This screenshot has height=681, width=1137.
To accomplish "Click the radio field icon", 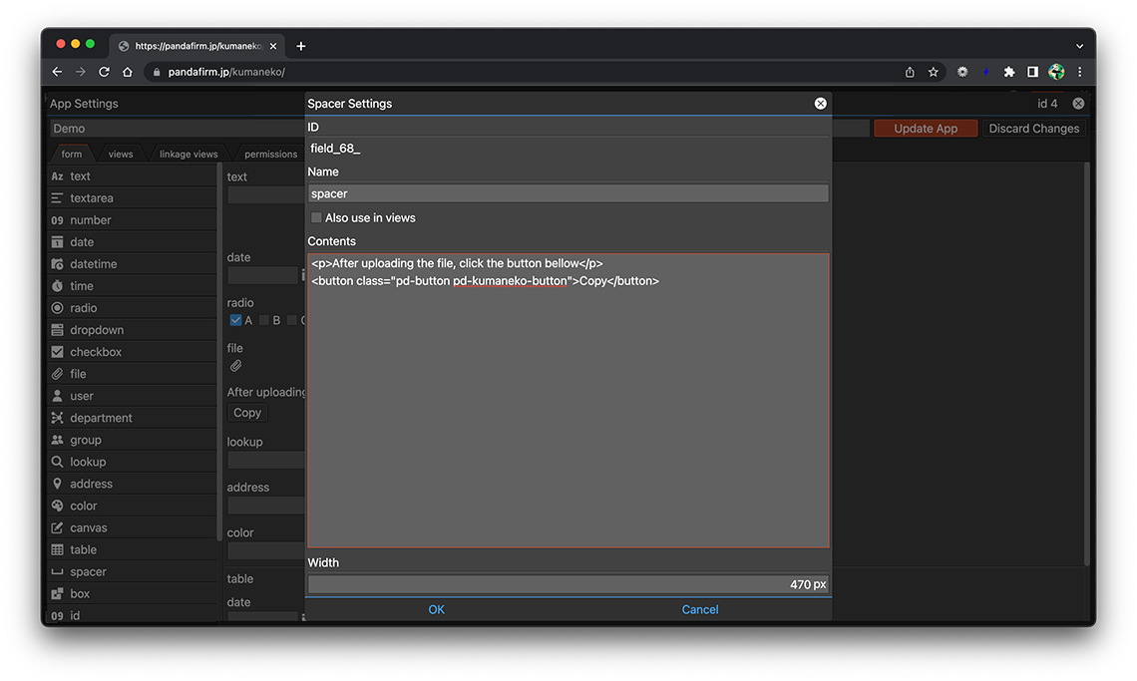I will tap(57, 308).
